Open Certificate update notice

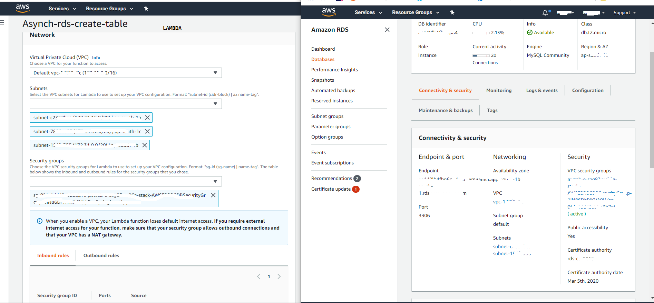(x=331, y=189)
